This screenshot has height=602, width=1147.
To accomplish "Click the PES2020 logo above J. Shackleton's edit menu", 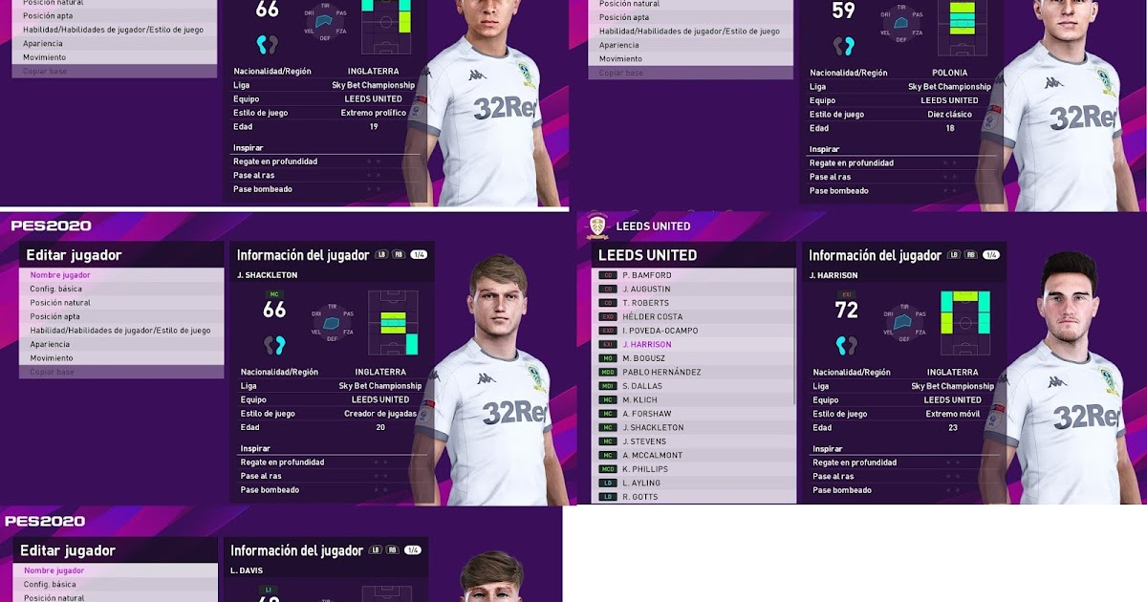I will click(51, 226).
